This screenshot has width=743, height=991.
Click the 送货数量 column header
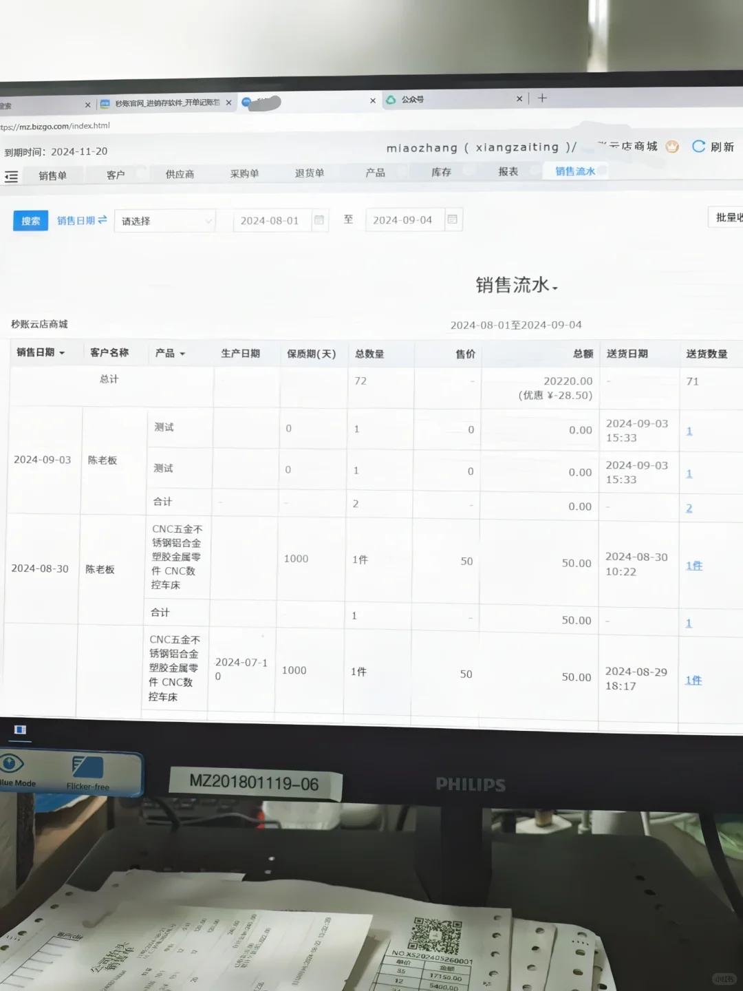click(x=707, y=353)
